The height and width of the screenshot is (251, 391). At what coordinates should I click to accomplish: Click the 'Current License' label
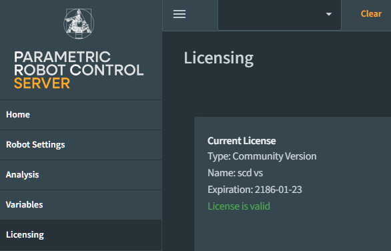click(242, 141)
